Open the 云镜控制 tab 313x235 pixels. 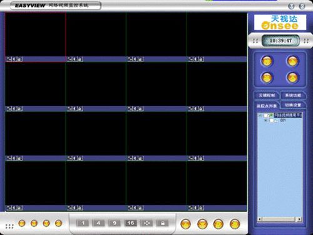267,95
